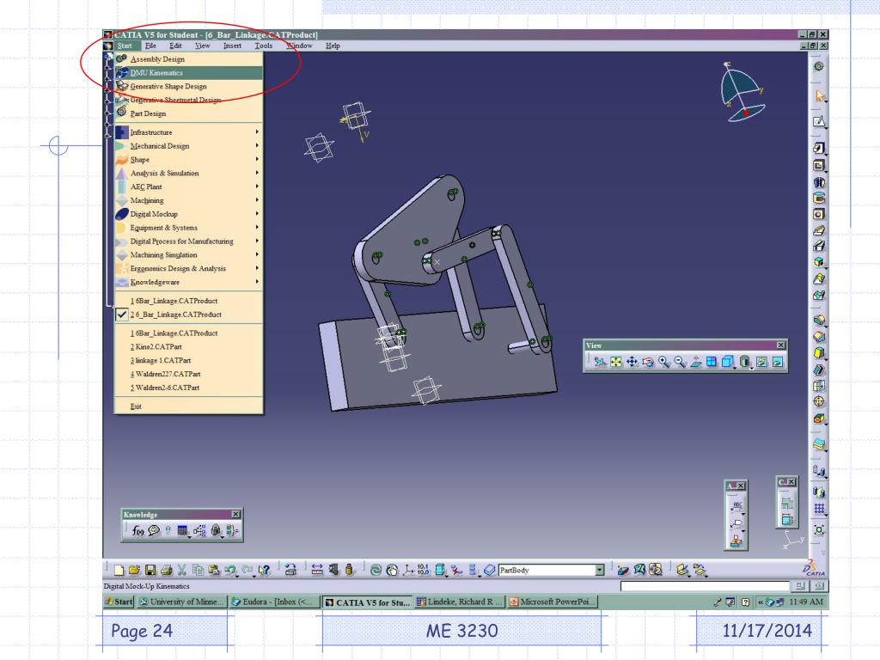The height and width of the screenshot is (660, 880).
Task: Open the PartBody combo box dropdown arrow
Action: click(599, 571)
